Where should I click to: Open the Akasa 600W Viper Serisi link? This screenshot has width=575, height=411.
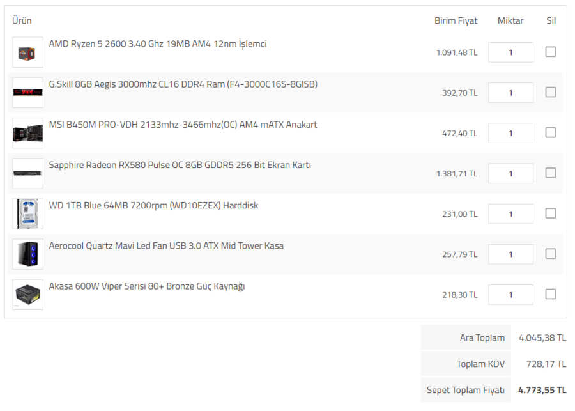(146, 286)
